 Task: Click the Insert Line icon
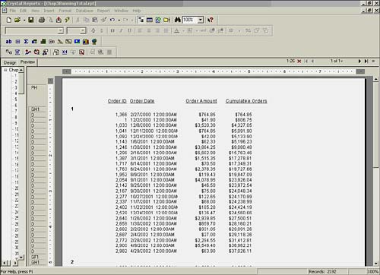[60, 42]
